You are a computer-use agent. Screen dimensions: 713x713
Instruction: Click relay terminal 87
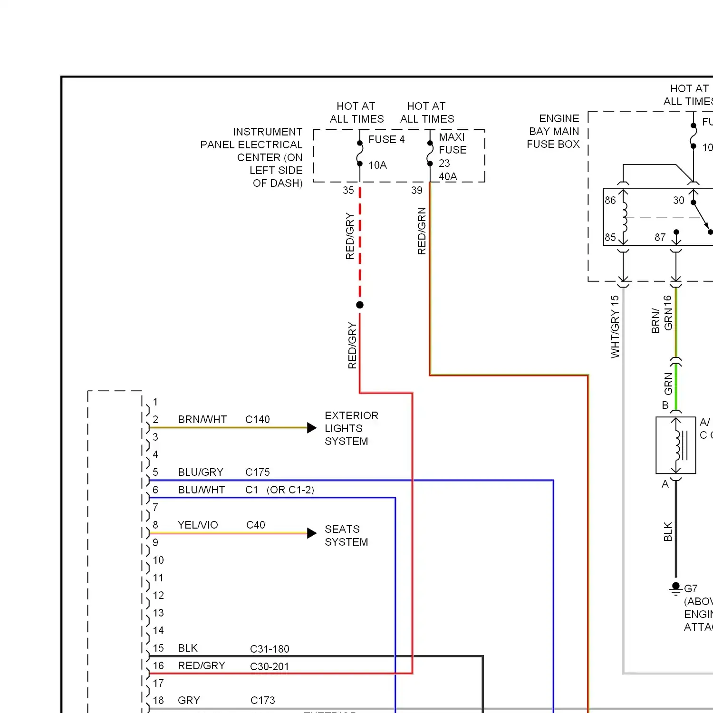pos(660,237)
